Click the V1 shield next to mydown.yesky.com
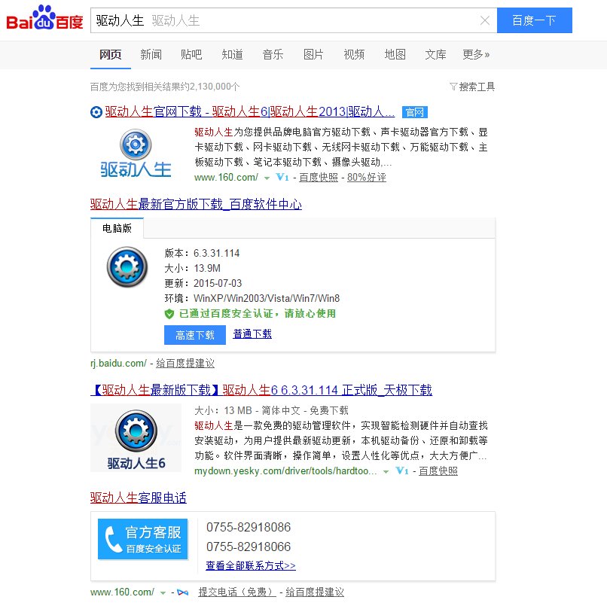This screenshot has width=607, height=606. [x=401, y=470]
